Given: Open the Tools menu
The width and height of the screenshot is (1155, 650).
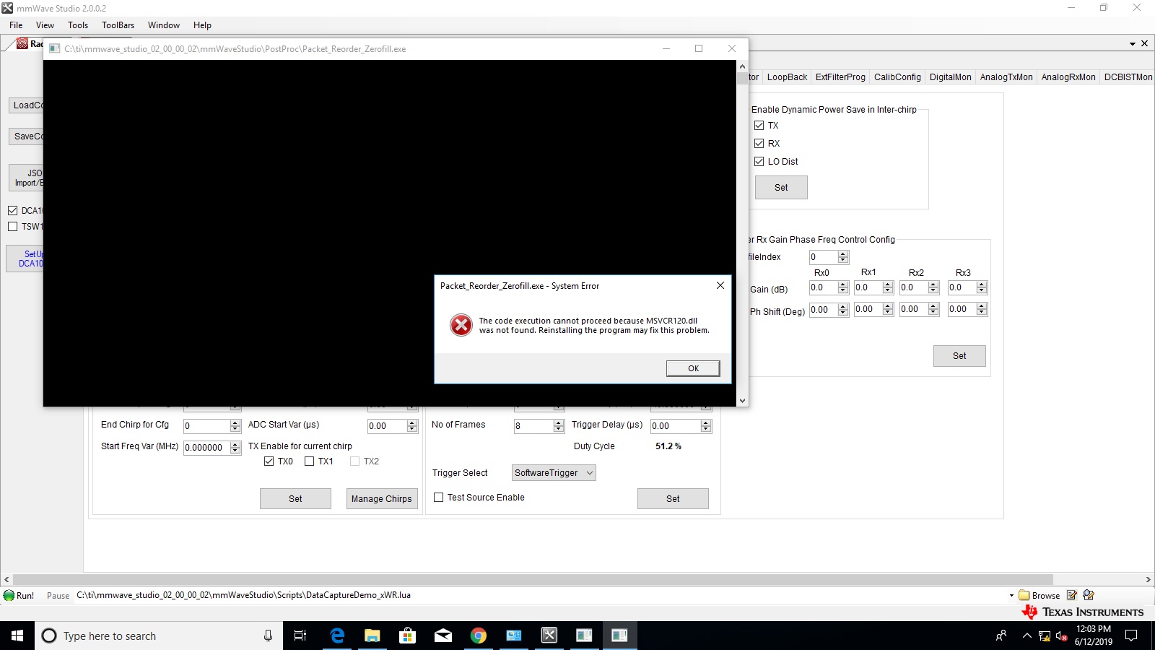Looking at the screenshot, I should pyautogui.click(x=78, y=25).
